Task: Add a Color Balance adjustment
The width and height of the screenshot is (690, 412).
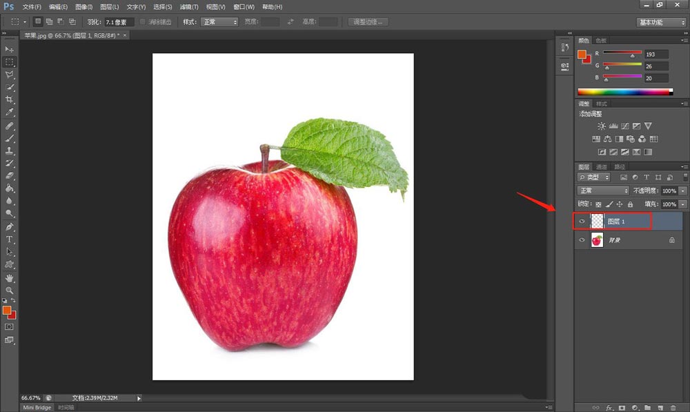Action: (608, 139)
